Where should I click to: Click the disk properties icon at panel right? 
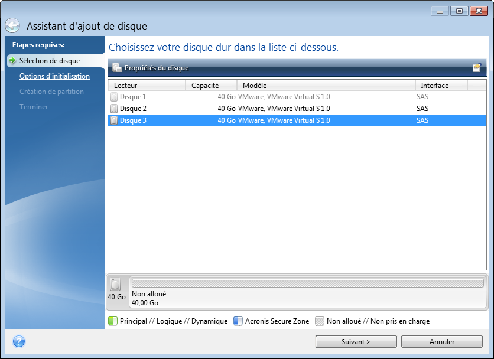[x=476, y=68]
